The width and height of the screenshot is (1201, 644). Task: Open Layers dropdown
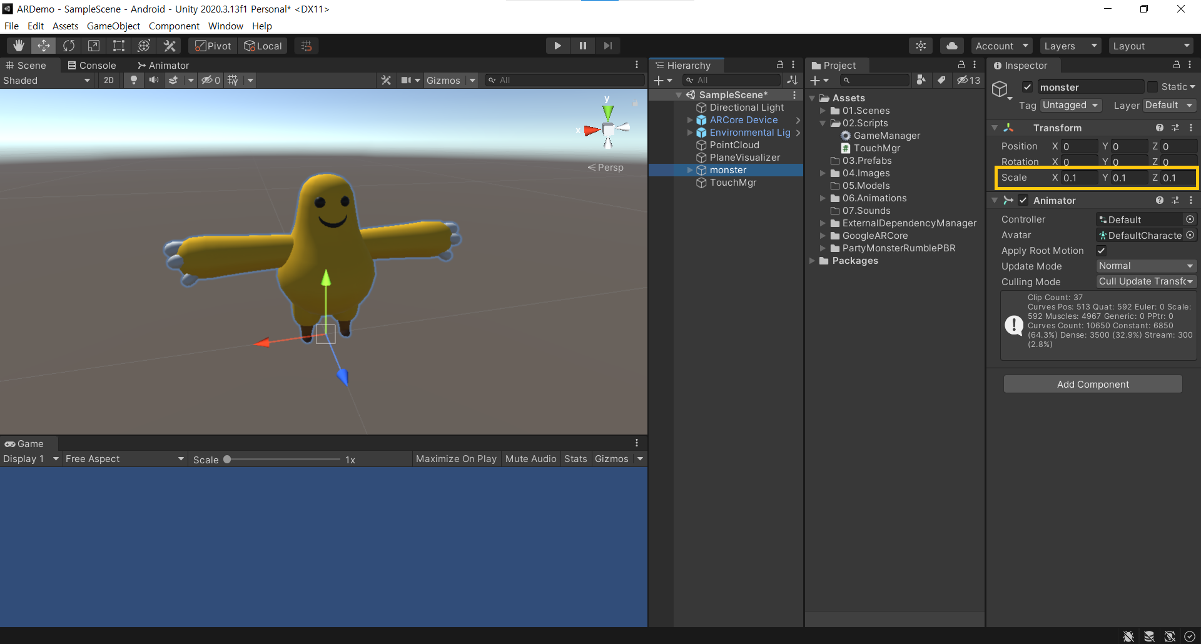tap(1070, 46)
